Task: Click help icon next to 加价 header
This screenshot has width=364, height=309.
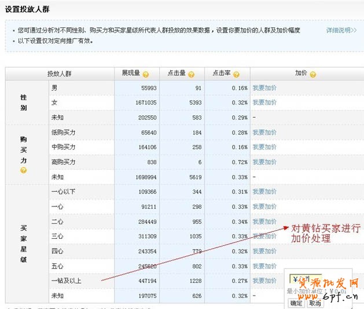Action: point(313,74)
